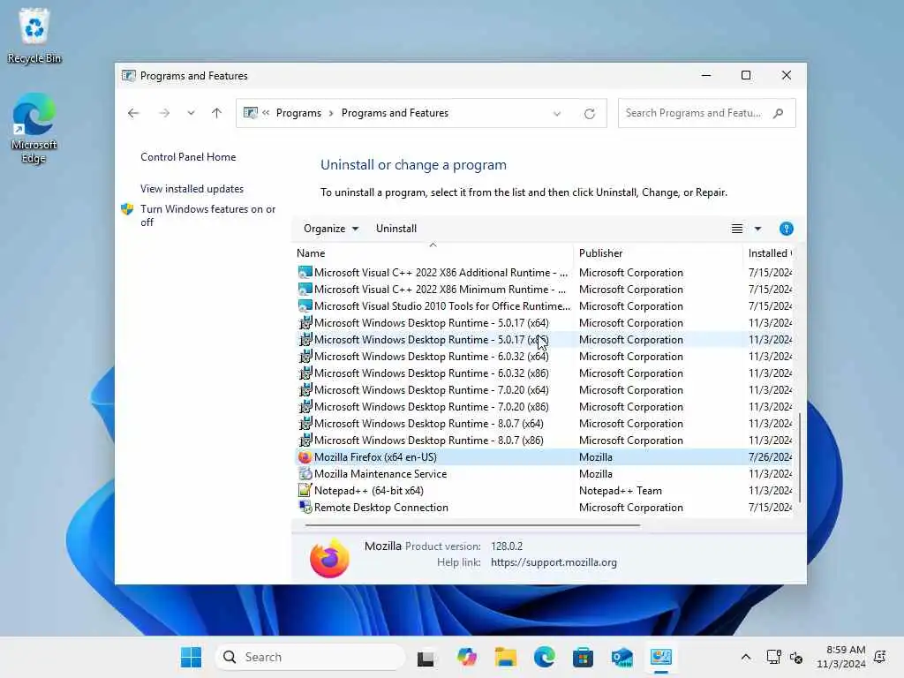Open the network status tray icon
This screenshot has width=904, height=678.
point(773,657)
